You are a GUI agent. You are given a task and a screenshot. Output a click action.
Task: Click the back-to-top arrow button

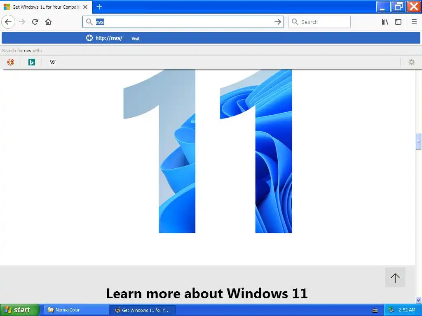click(x=395, y=278)
